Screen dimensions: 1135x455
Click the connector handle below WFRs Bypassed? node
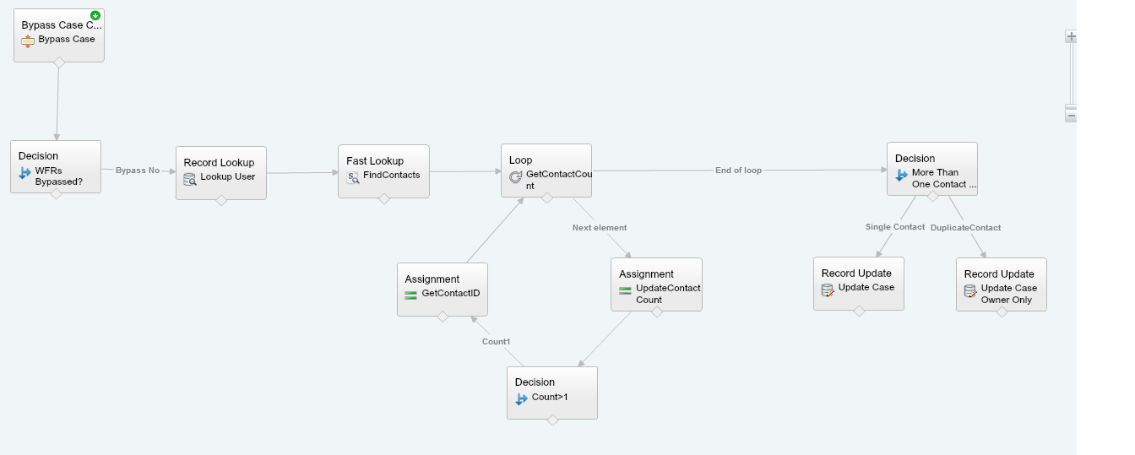56,193
